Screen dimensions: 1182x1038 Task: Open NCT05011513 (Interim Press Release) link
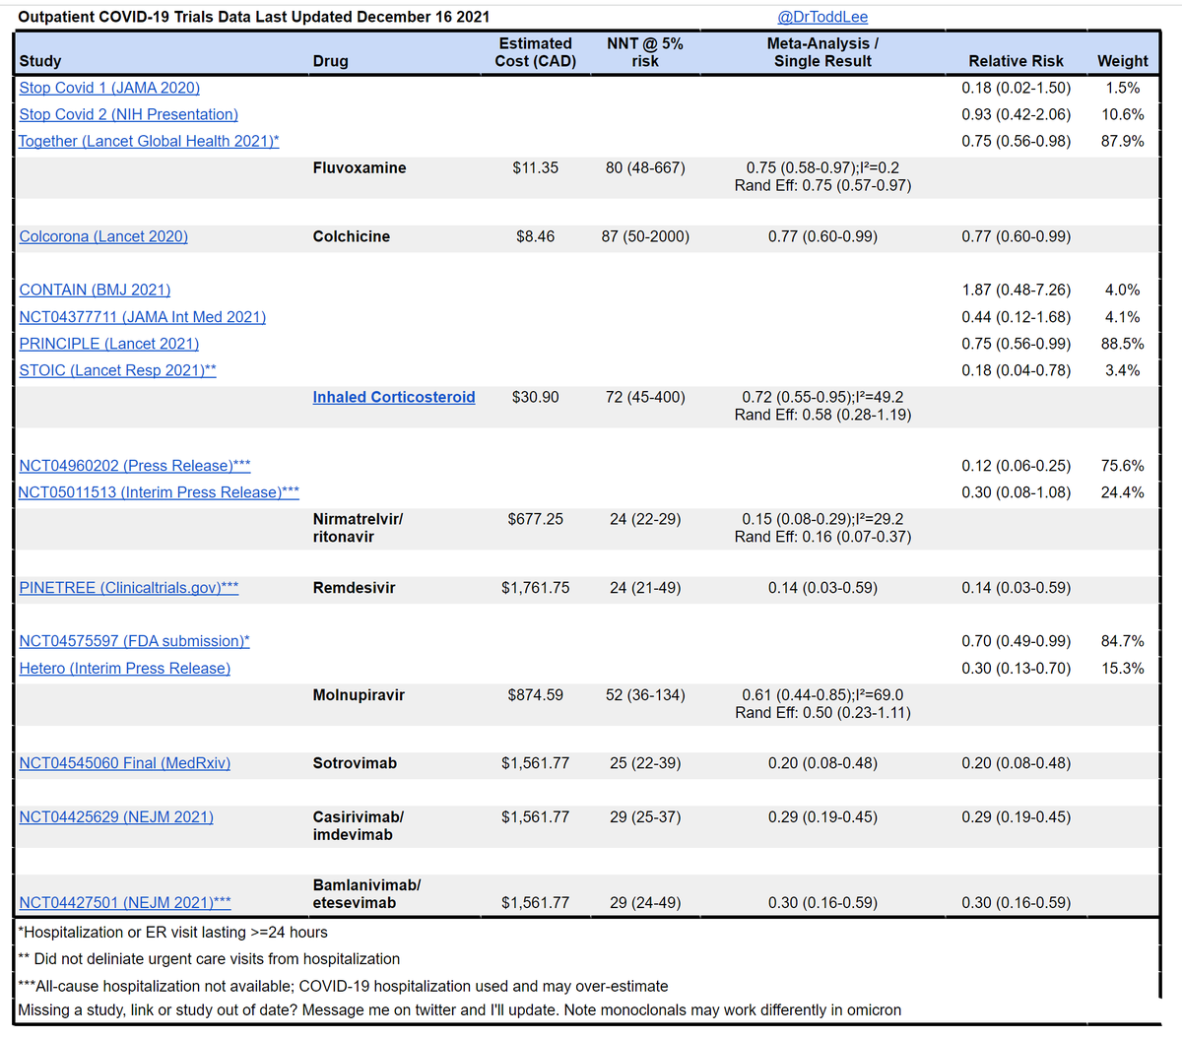(159, 492)
